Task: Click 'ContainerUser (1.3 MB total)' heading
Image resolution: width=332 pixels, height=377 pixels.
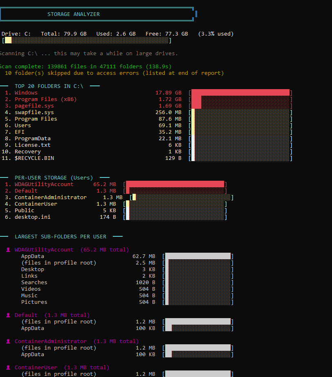Action: 62,367
